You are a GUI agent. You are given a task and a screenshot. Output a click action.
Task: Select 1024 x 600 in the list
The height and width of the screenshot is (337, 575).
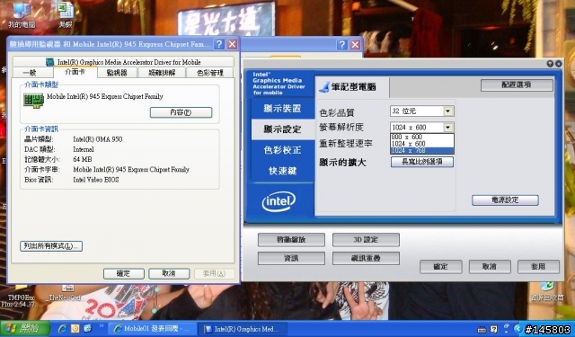pyautogui.click(x=421, y=144)
